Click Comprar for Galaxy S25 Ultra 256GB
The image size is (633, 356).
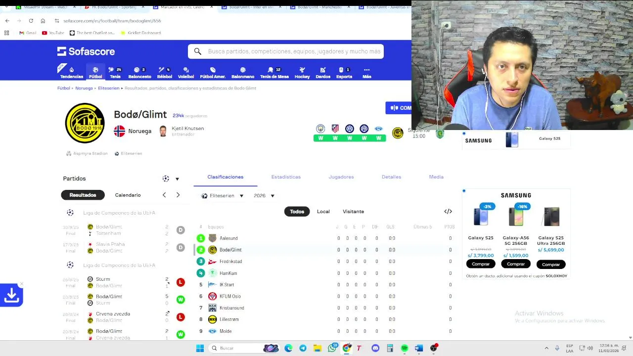pos(550,265)
